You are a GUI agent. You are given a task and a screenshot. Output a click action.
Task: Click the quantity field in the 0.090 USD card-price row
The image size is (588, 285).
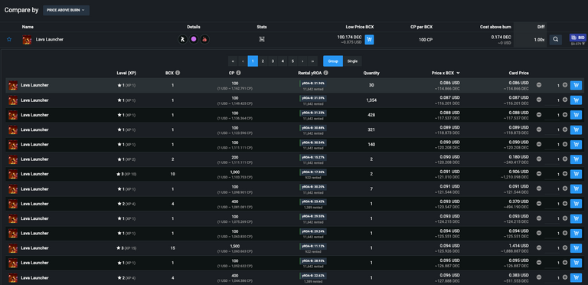tap(551, 145)
